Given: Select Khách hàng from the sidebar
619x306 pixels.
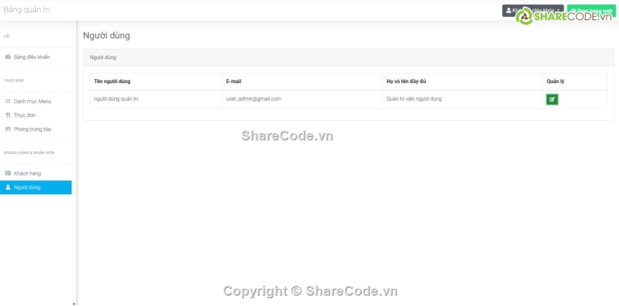Looking at the screenshot, I should [x=27, y=173].
